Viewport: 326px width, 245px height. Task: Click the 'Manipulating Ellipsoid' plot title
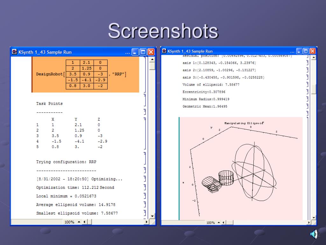(244, 123)
